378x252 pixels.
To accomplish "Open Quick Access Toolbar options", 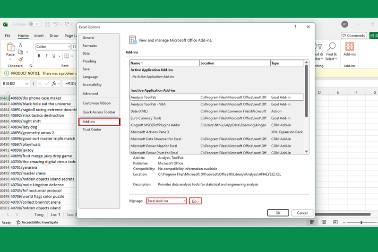I will (99, 112).
